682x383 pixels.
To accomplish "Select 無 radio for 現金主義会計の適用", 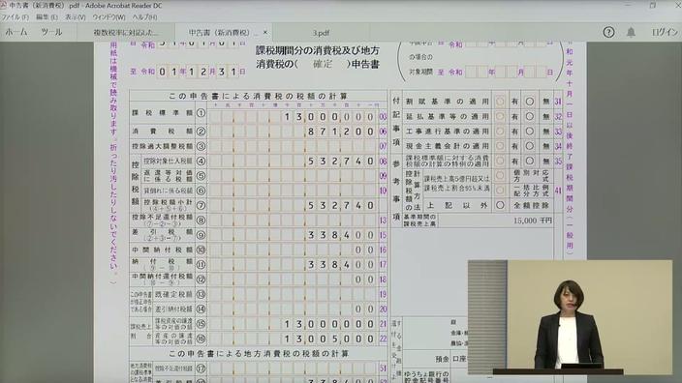I will (529, 146).
